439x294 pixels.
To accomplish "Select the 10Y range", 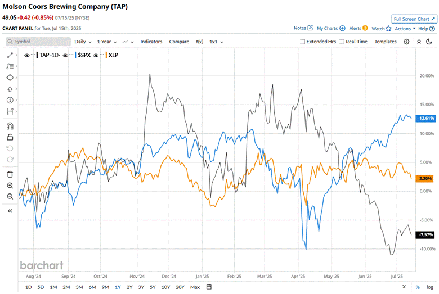I will pos(165,287).
